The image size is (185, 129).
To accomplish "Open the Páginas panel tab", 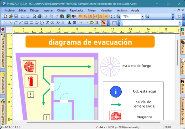I will pos(182,66).
